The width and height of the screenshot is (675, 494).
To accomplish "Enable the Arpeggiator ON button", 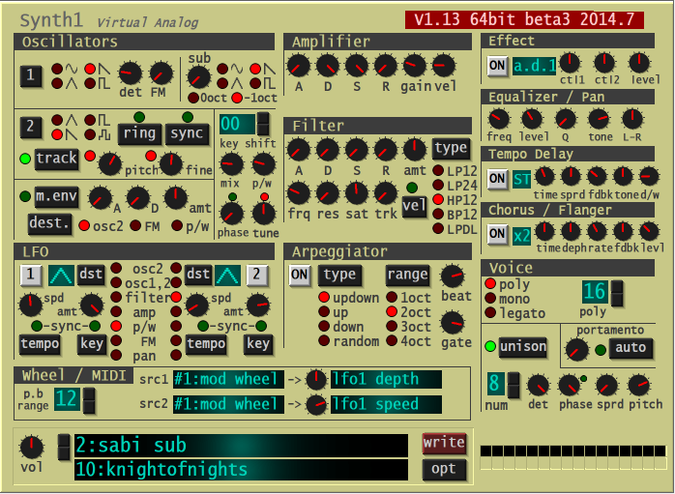I will 300,275.
